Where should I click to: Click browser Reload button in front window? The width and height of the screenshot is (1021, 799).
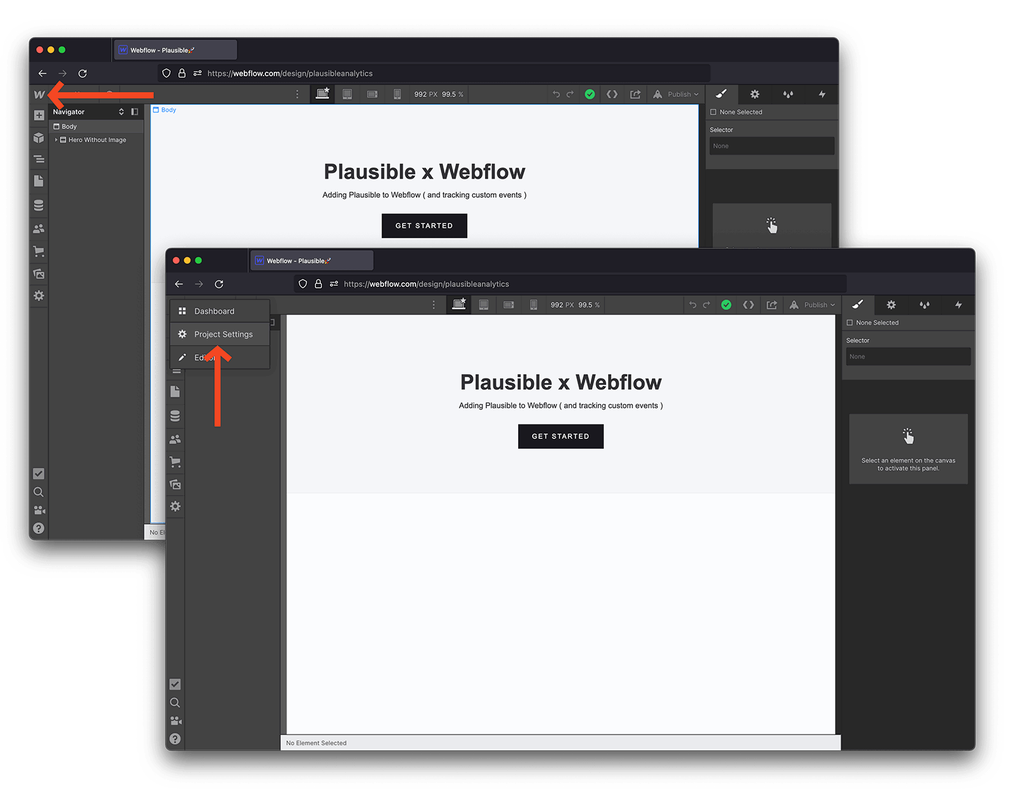[219, 284]
